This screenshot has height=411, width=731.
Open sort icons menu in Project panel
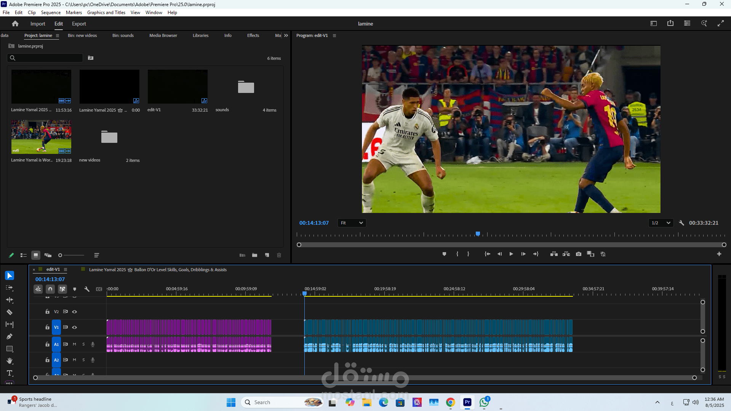96,255
